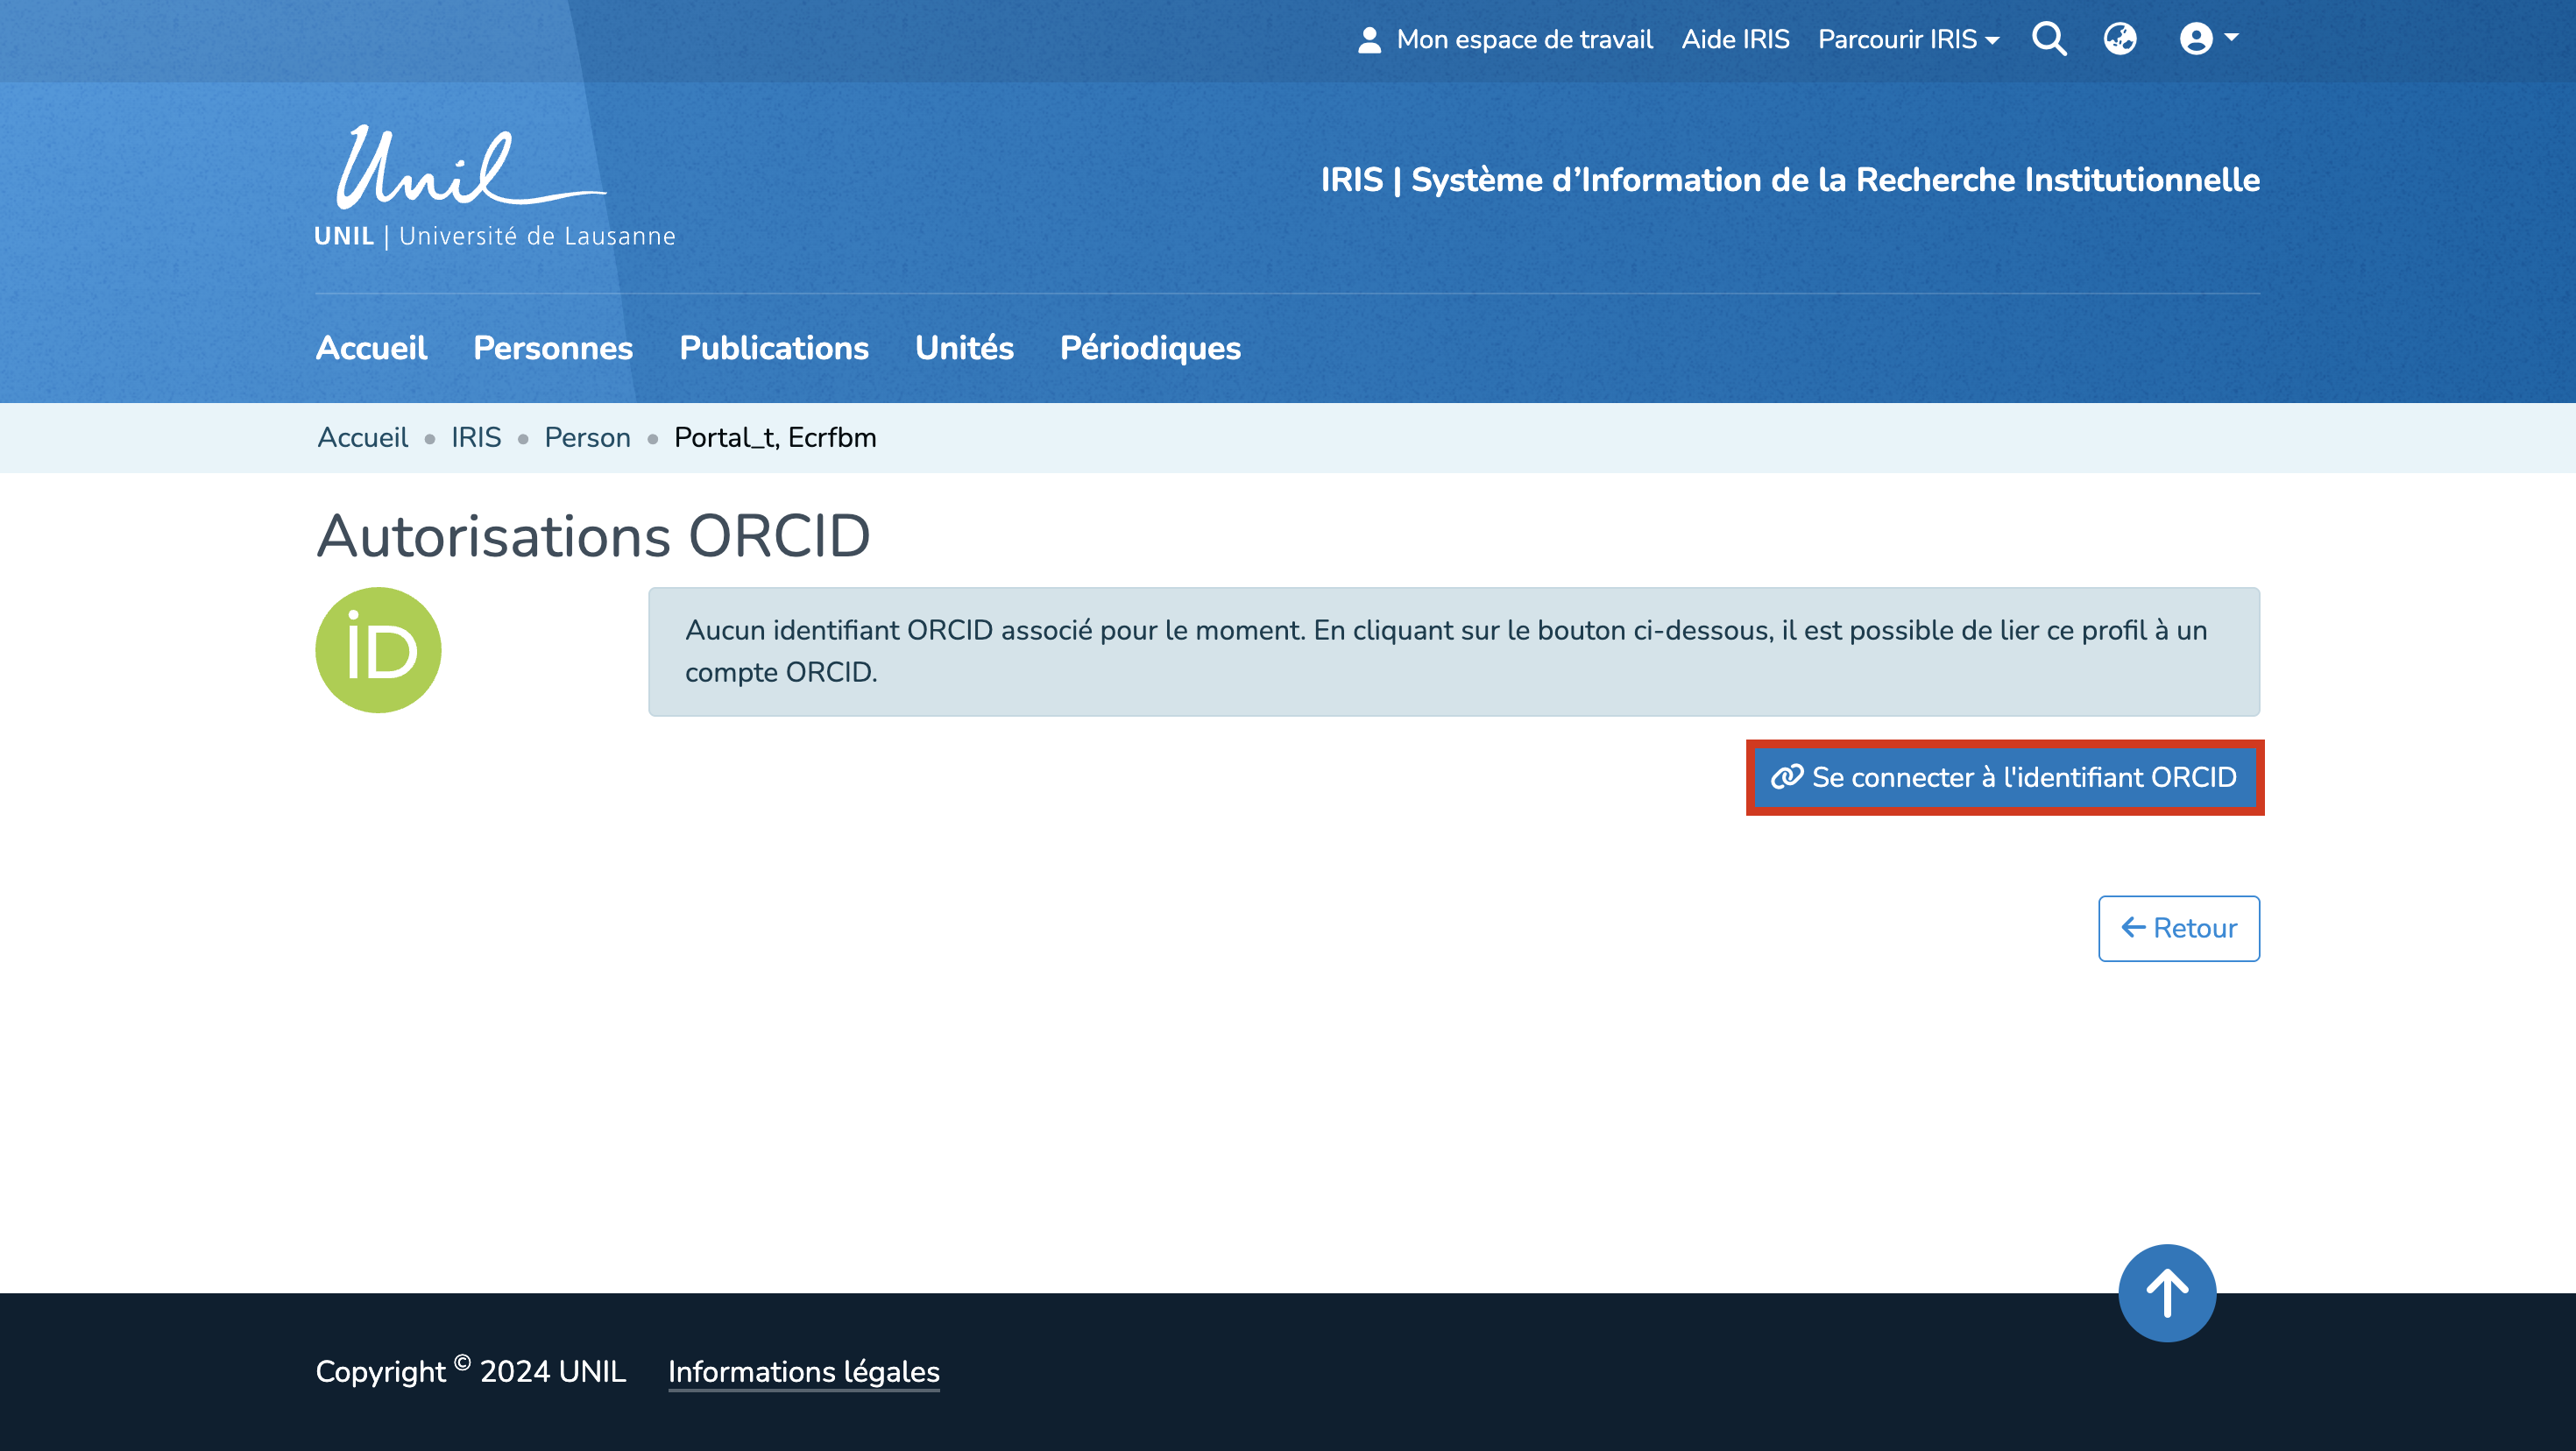Click the search magnifier icon
2576x1451 pixels.
pos(2049,39)
